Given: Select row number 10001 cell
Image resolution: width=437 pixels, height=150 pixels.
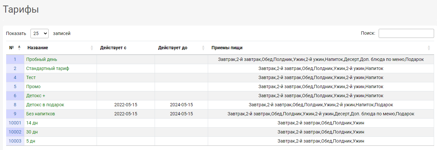Looking at the screenshot, I should coord(15,123).
